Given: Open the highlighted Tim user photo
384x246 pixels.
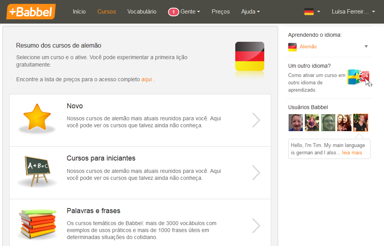Looking at the screenshot, I should [360, 123].
